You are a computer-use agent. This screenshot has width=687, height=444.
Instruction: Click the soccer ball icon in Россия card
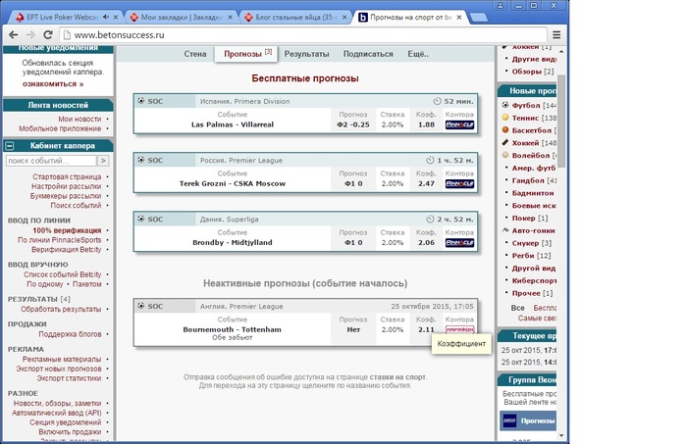[140, 160]
